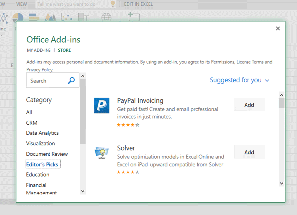
Task: Open the VIEW ribbon tab
Action: point(21,4)
